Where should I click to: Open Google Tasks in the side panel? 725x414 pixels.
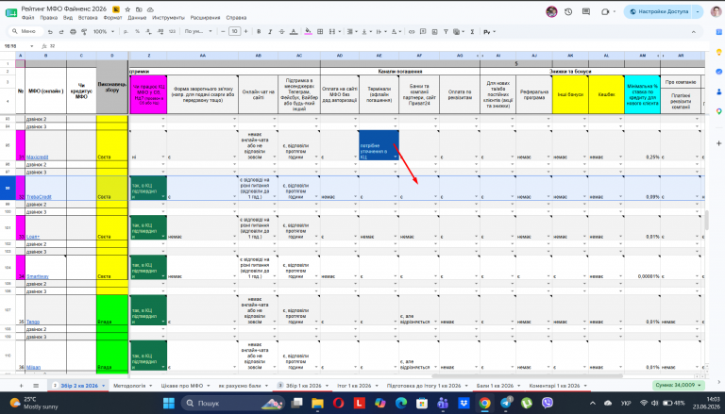point(718,72)
